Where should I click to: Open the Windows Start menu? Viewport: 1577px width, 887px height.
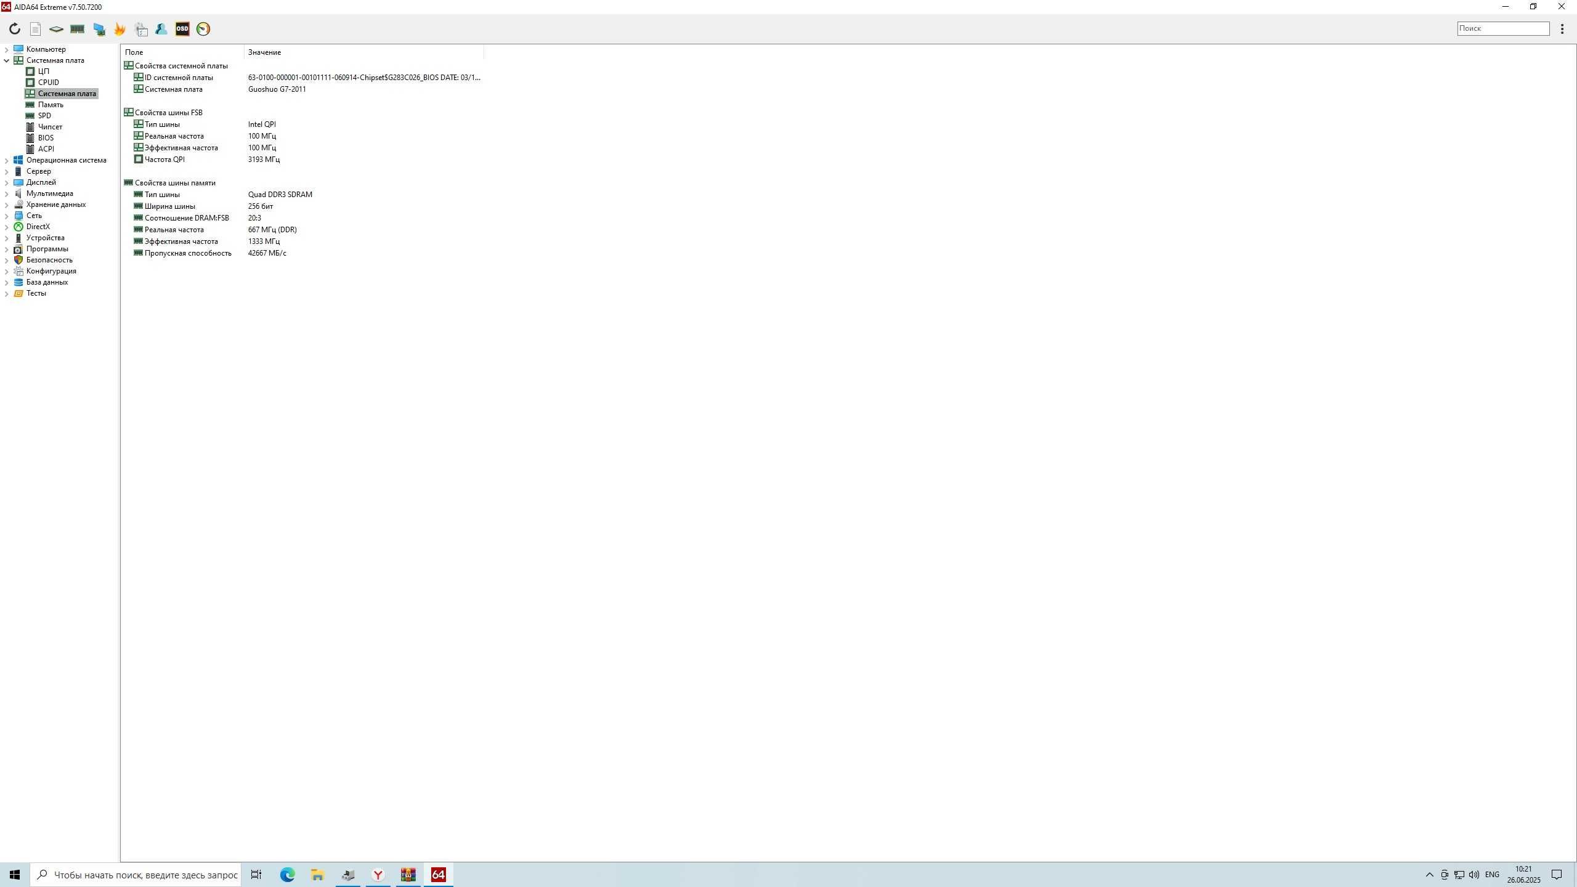point(15,875)
